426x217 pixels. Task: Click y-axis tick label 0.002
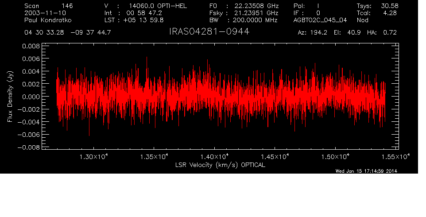pyautogui.click(x=31, y=84)
